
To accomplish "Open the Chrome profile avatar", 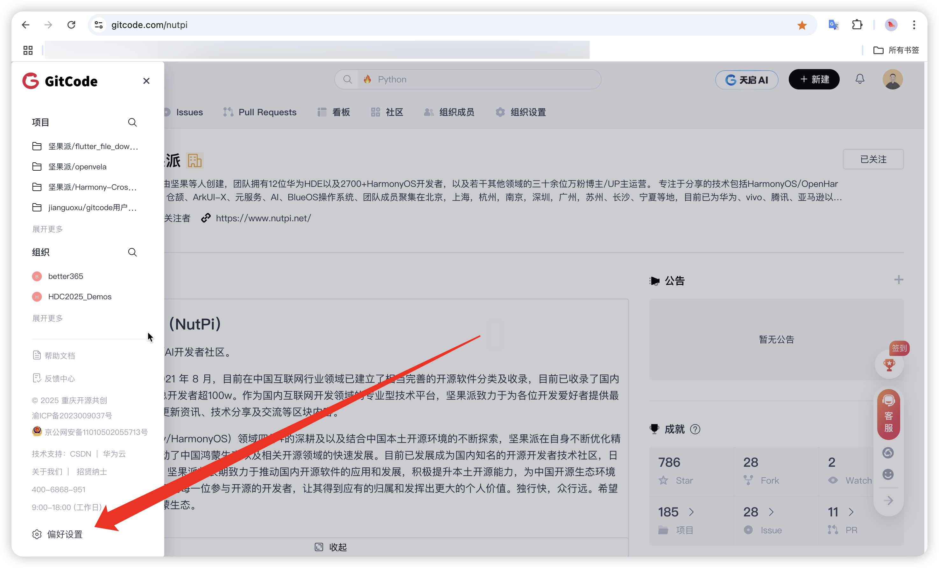I will pyautogui.click(x=891, y=25).
